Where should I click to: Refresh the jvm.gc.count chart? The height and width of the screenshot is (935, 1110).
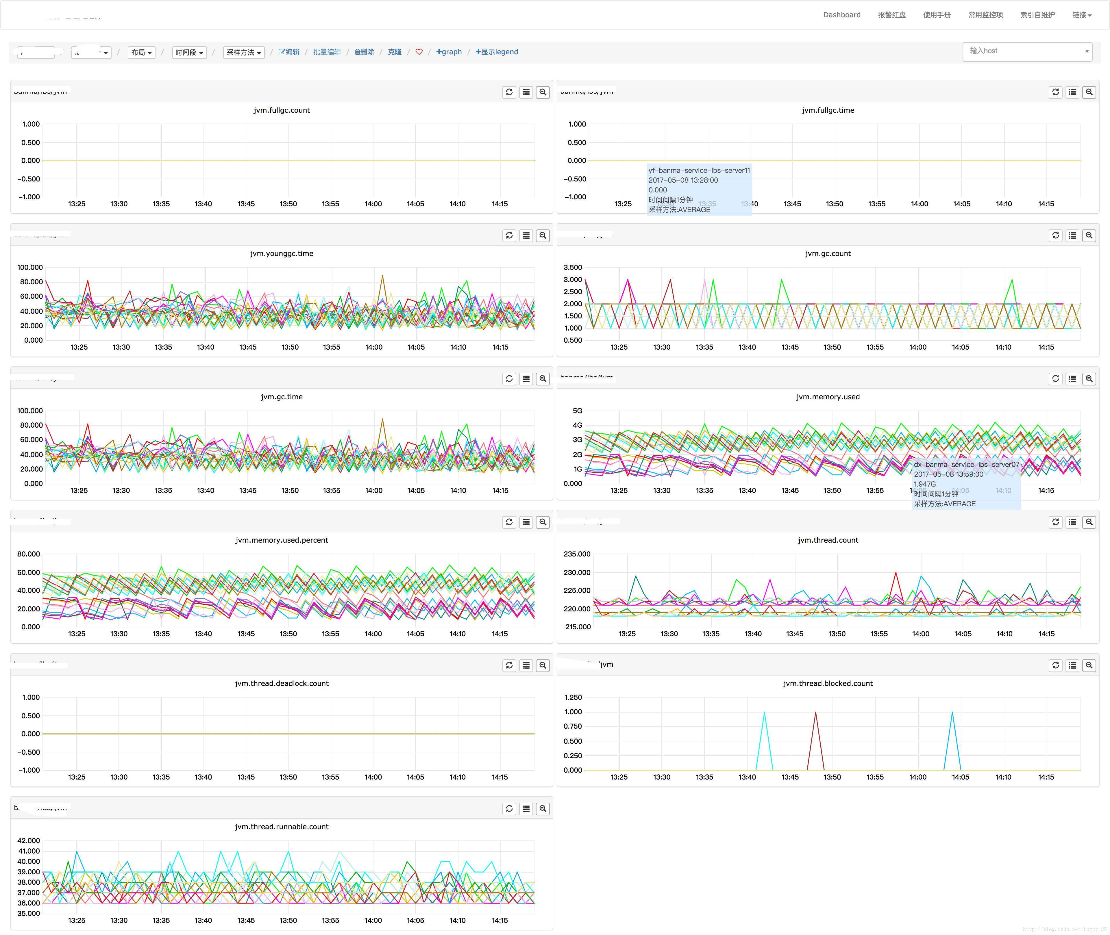pyautogui.click(x=1055, y=235)
